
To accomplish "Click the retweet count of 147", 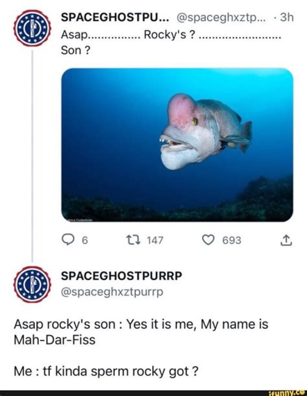I will click(x=155, y=241).
